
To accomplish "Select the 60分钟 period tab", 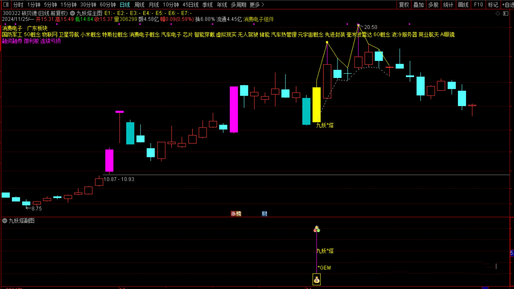I will click(x=108, y=5).
